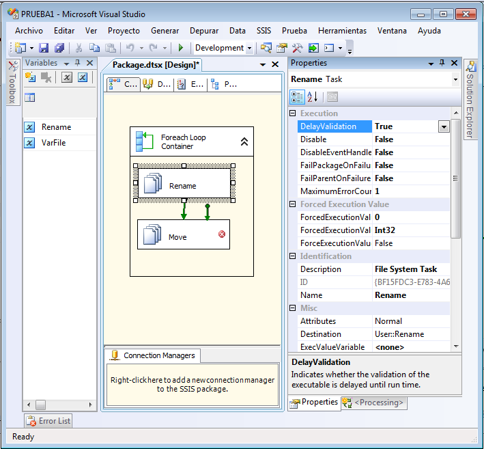Start debugging with the green play icon

pos(181,48)
